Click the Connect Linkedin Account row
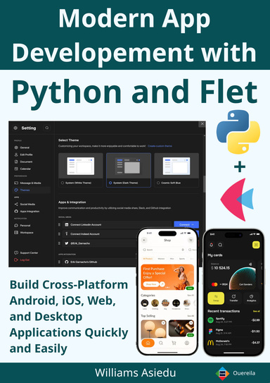270x383 pixels. 117,224
